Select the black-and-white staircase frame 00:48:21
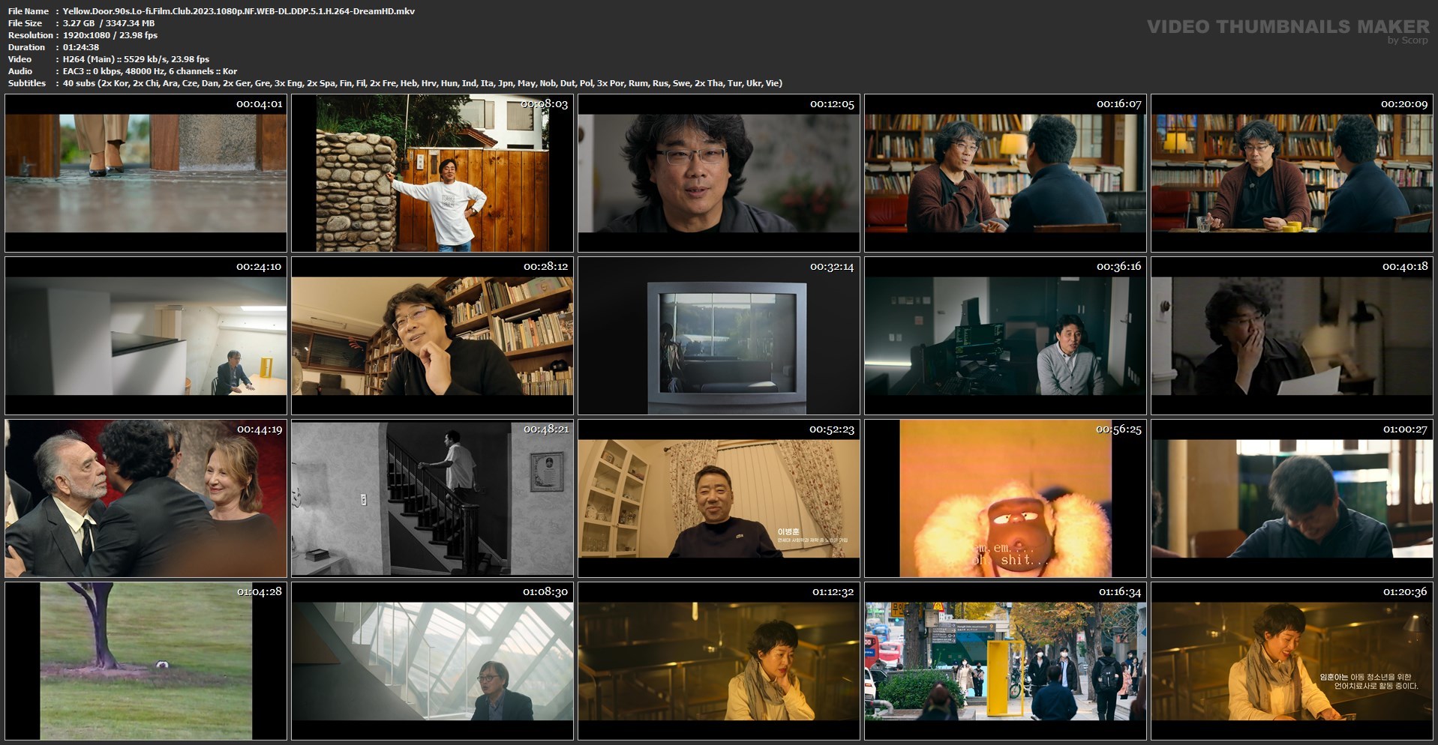Image resolution: width=1438 pixels, height=745 pixels. [x=432, y=498]
